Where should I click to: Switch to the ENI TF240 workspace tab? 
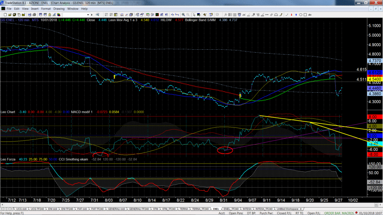(67, 209)
